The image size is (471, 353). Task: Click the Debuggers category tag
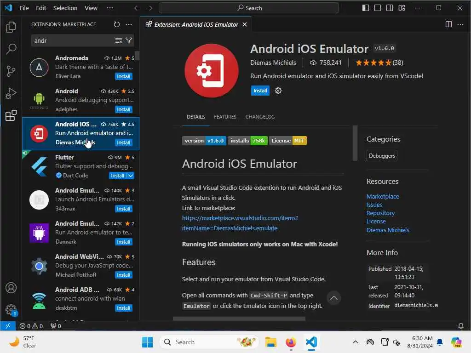382,156
